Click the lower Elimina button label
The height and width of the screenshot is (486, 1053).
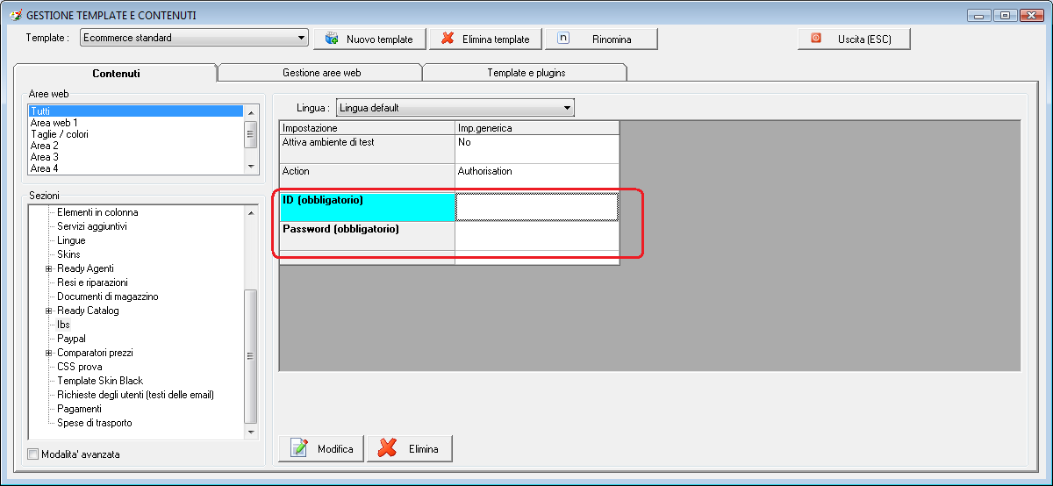pyautogui.click(x=423, y=449)
